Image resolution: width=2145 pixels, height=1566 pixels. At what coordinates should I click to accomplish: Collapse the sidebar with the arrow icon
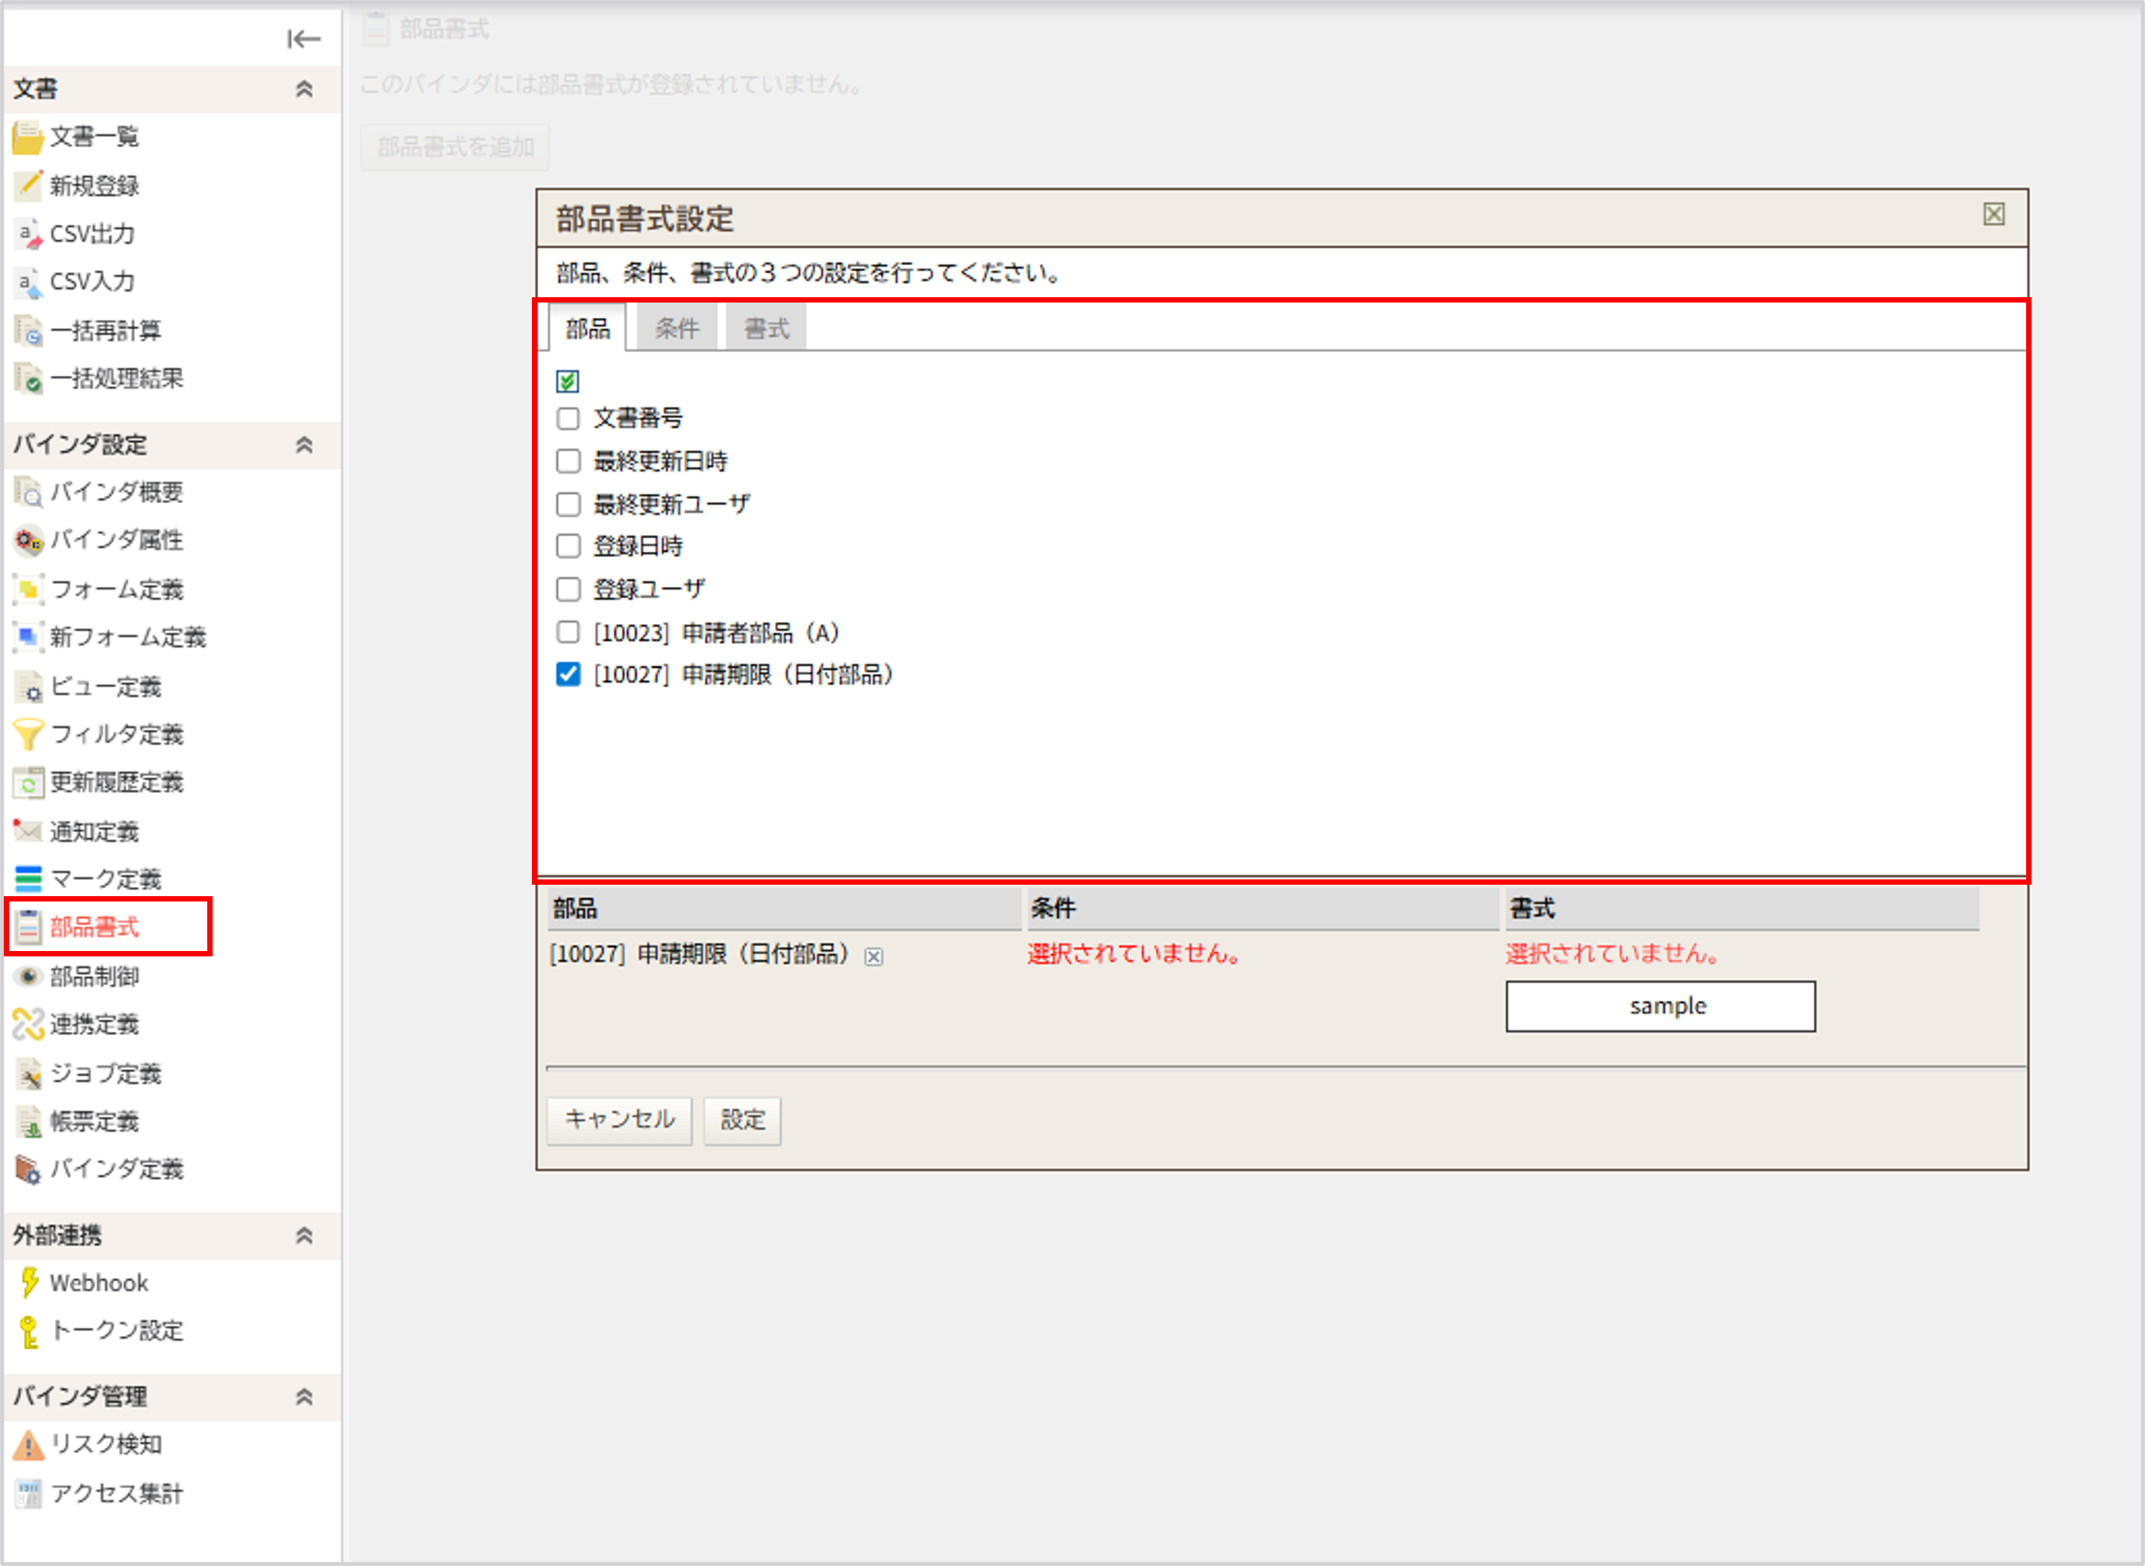coord(303,39)
